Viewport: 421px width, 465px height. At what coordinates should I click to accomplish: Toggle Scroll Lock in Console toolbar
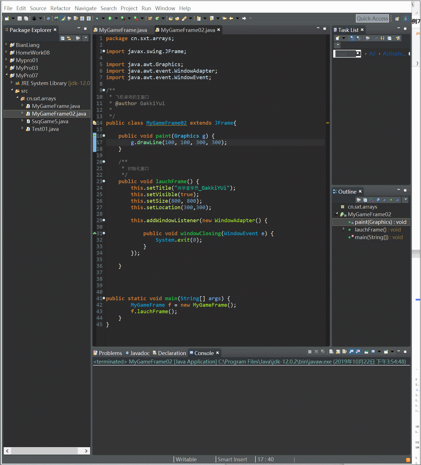[x=338, y=352]
